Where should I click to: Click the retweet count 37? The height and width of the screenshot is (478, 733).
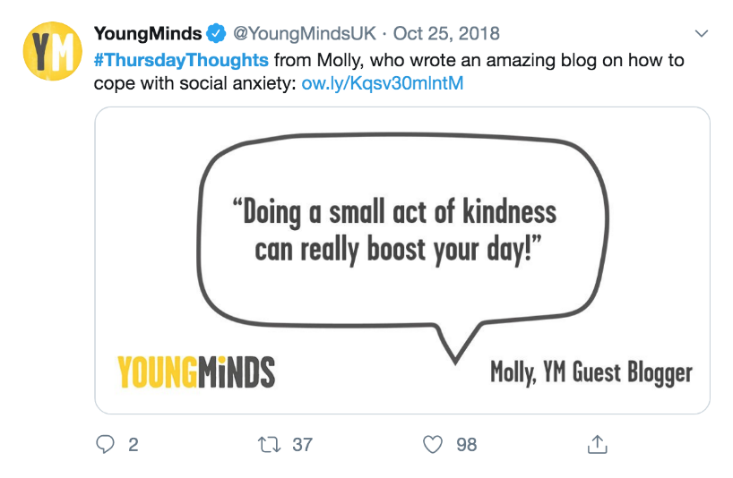[x=303, y=445]
